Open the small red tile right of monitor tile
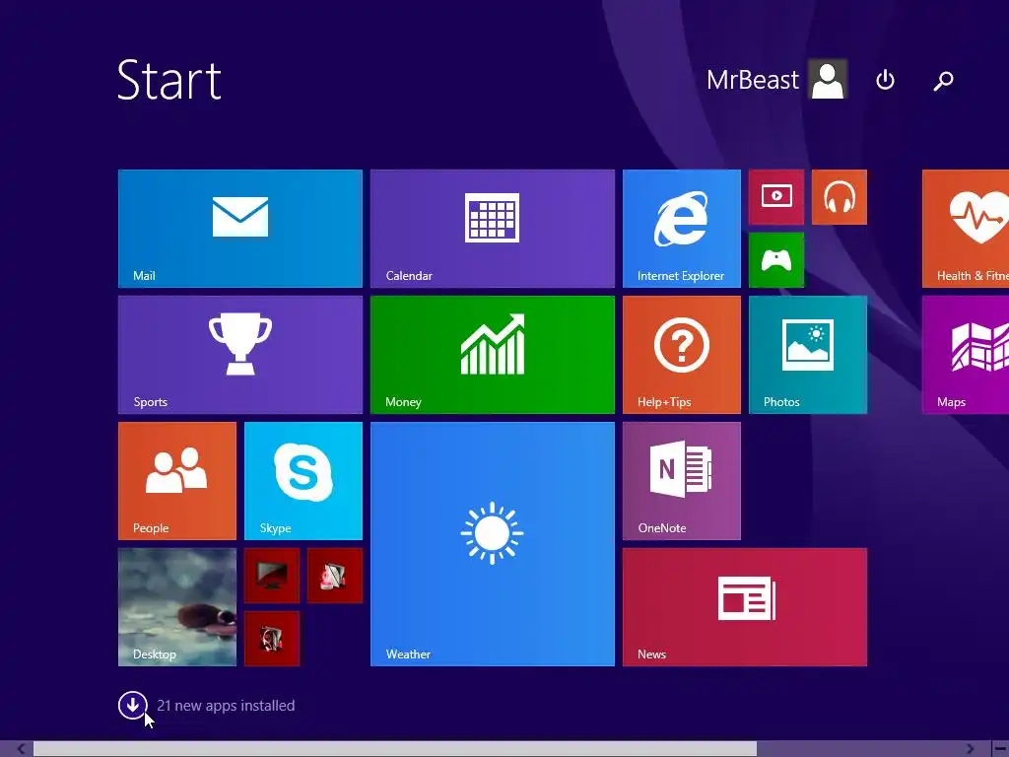The height and width of the screenshot is (757, 1009). [335, 576]
